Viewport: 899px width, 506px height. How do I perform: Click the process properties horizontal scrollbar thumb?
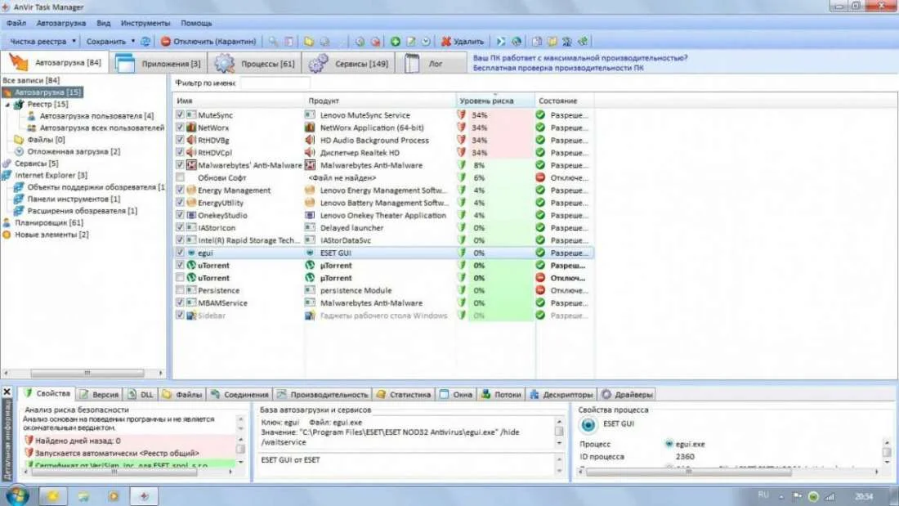coord(689,472)
